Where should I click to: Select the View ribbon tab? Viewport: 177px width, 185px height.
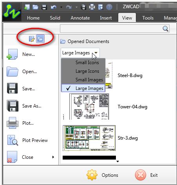tap(127, 18)
